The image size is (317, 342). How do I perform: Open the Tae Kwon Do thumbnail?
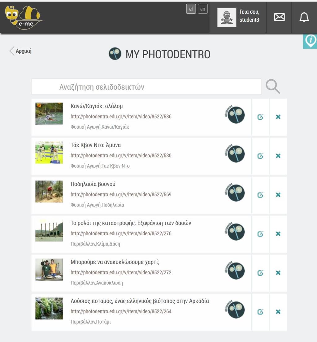point(49,153)
